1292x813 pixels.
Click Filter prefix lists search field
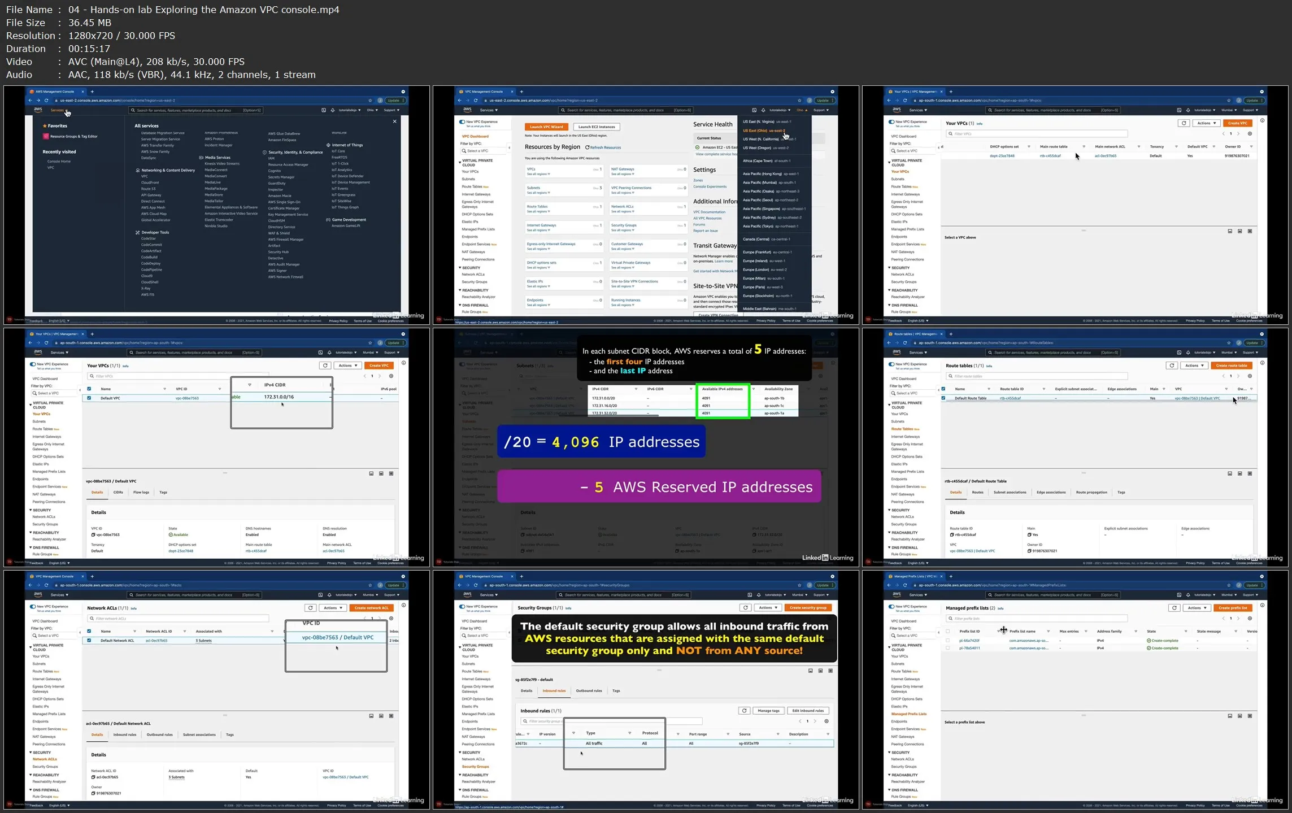click(1037, 619)
